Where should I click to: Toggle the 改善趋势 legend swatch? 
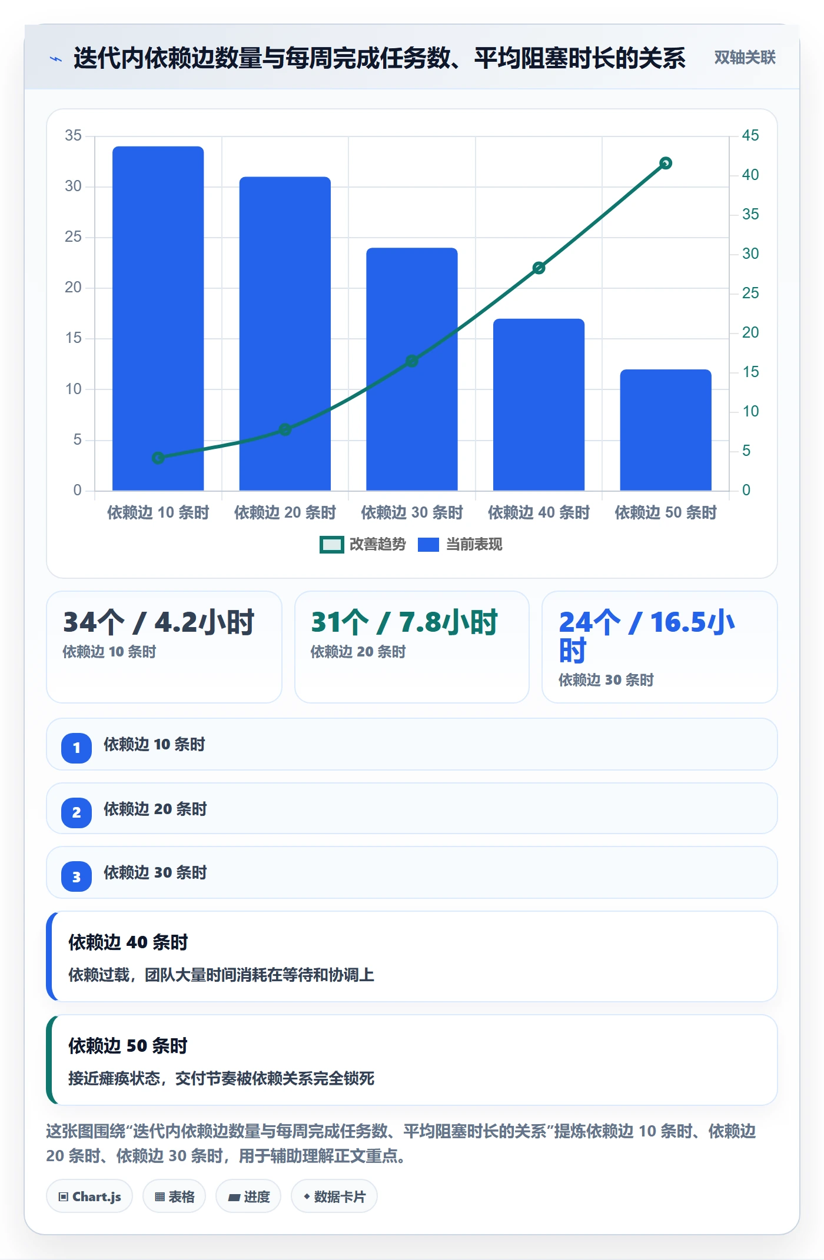click(x=331, y=545)
